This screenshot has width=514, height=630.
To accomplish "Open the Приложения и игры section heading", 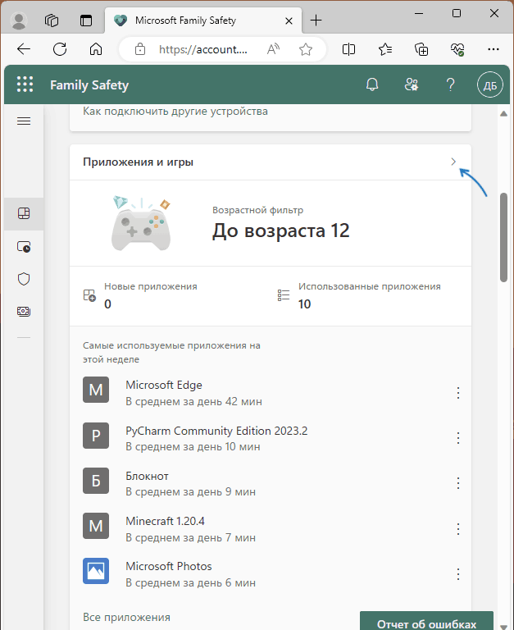I will pos(138,162).
